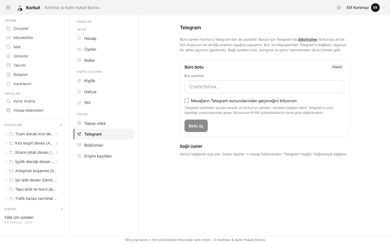Expand the Anlaşmalı boşanma folder
Viewport: 390px width, 244px height.
click(6, 171)
